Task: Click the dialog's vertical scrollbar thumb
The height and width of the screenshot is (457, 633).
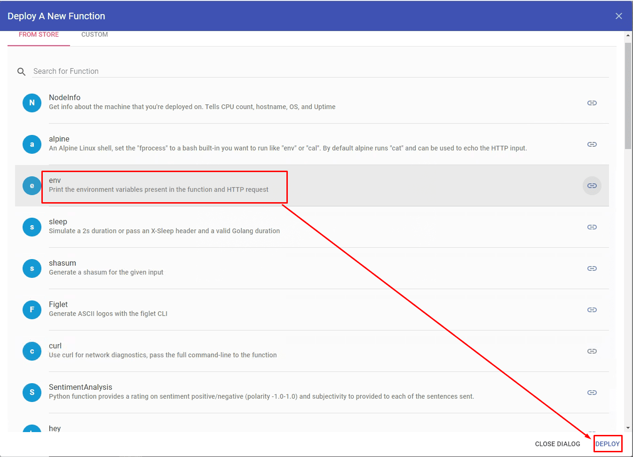Action: tap(628, 95)
